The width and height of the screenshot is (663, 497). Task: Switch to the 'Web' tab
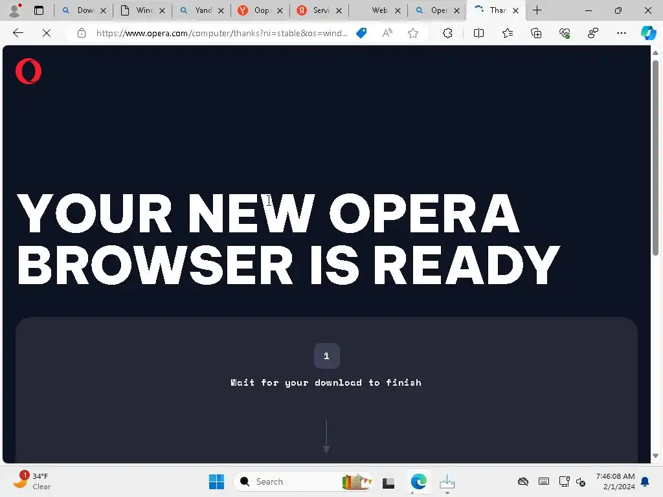378,10
